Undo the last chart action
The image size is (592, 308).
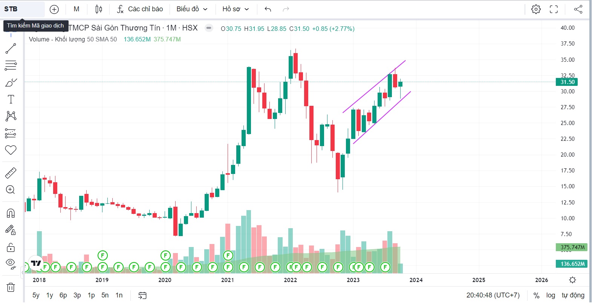(268, 9)
